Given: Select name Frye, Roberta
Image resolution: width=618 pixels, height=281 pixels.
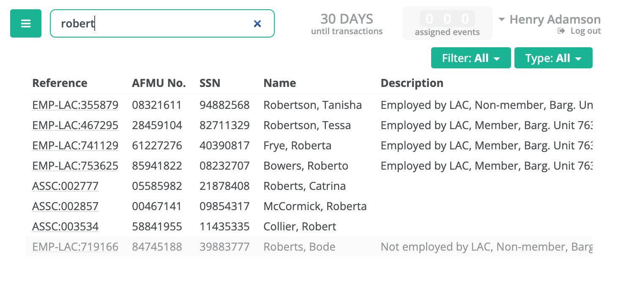Looking at the screenshot, I should 298,146.
